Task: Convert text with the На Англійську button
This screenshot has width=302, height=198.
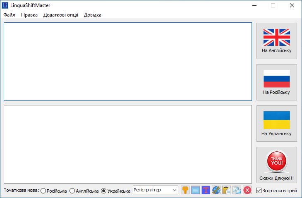Action: pyautogui.click(x=277, y=41)
